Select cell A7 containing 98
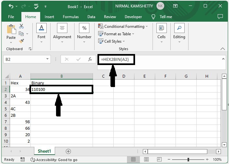 [20, 122]
